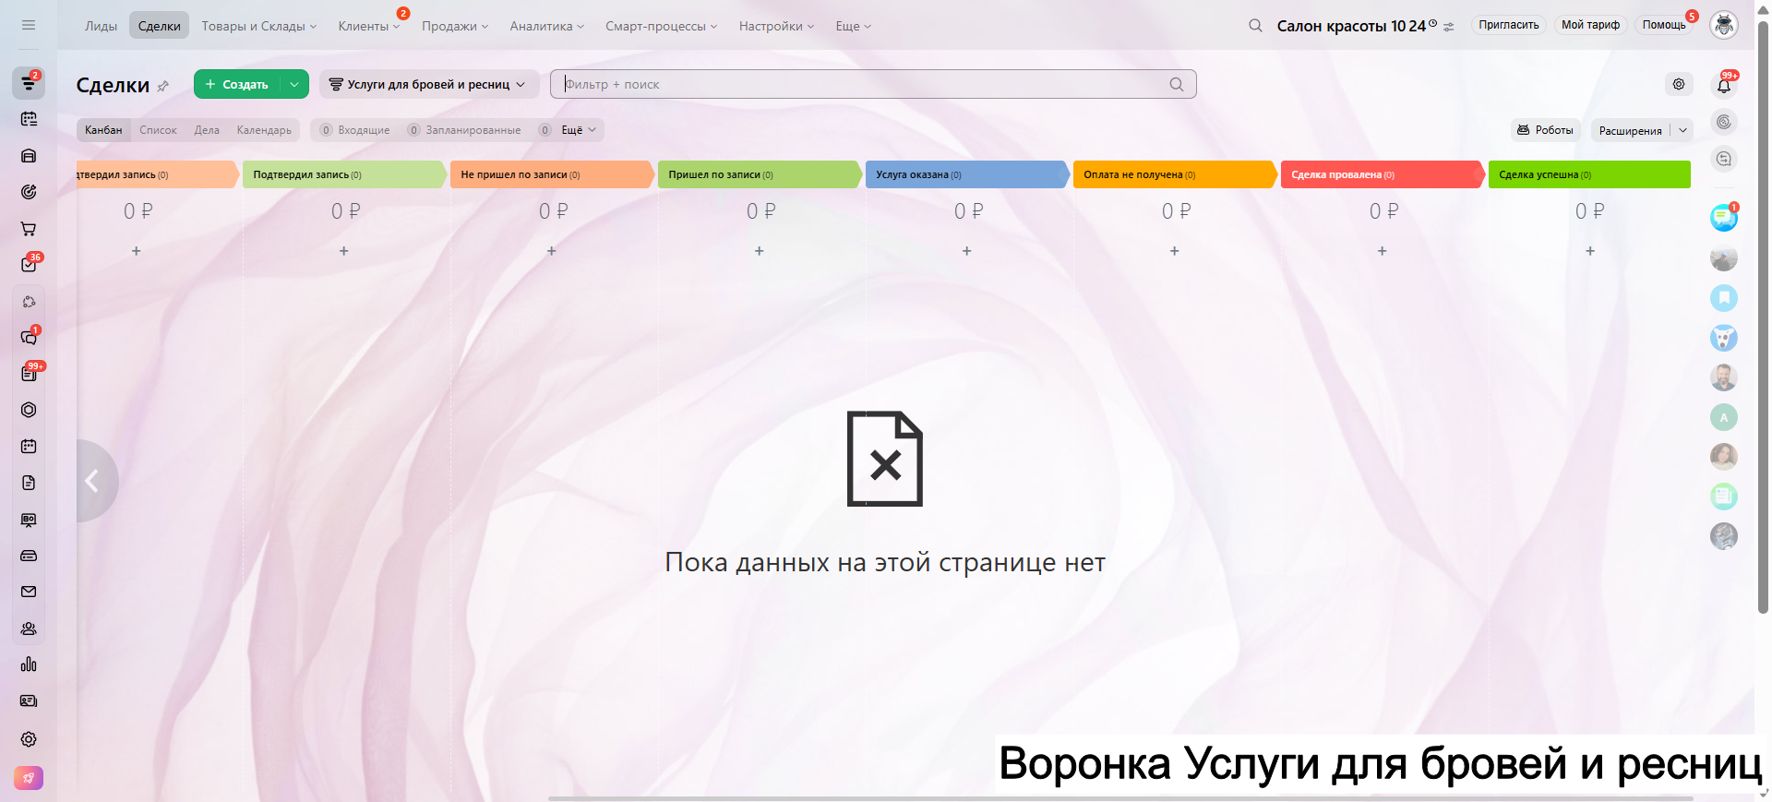
Task: Switch to the Канбан view
Action: (x=103, y=130)
